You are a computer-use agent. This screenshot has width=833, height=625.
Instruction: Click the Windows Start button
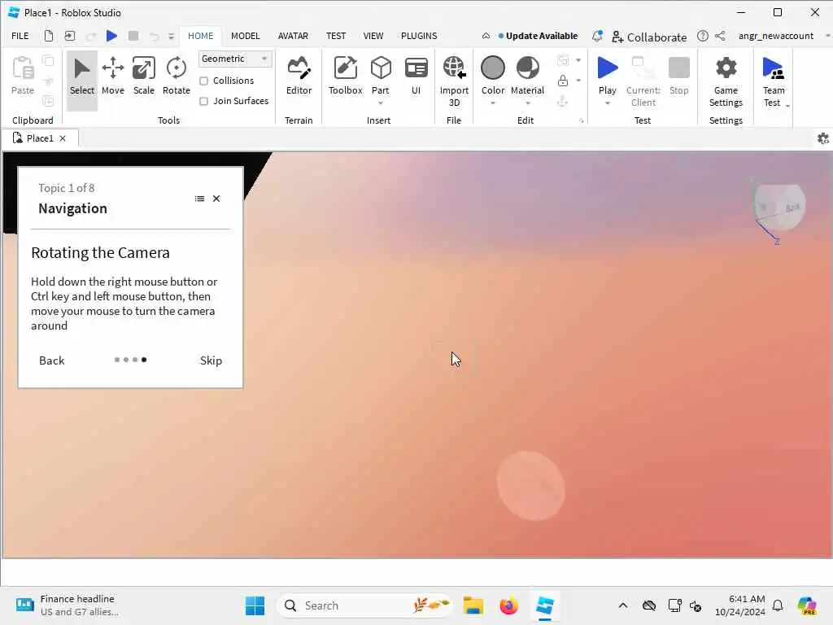click(255, 605)
